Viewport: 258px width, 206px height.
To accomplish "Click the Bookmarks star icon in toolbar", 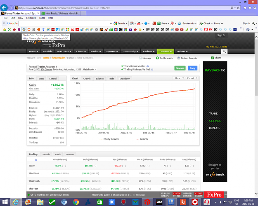I will (x=179, y=23).
